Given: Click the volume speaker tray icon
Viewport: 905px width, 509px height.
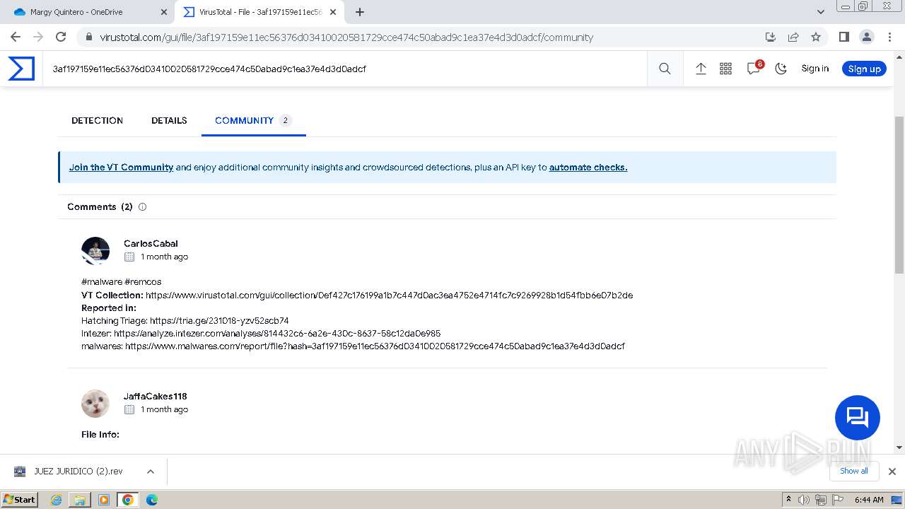Looking at the screenshot, I should pos(804,500).
